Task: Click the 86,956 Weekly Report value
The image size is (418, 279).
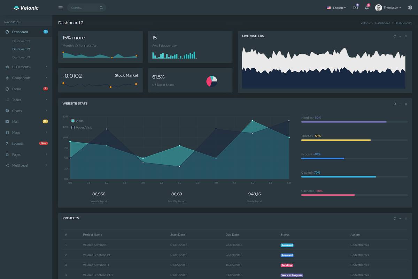Action: click(x=99, y=194)
